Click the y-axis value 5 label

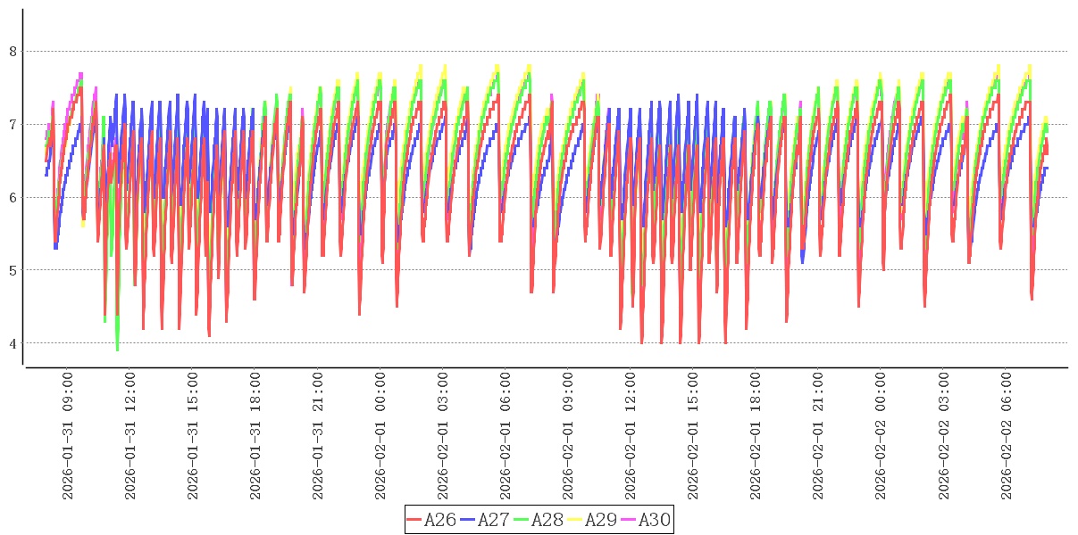[x=13, y=270]
